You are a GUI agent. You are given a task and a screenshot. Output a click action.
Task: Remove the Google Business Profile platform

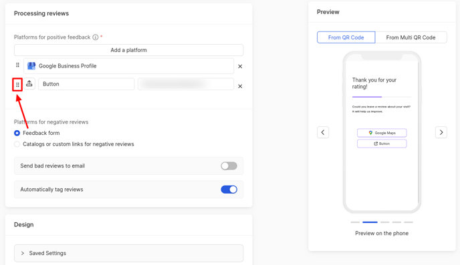(240, 67)
